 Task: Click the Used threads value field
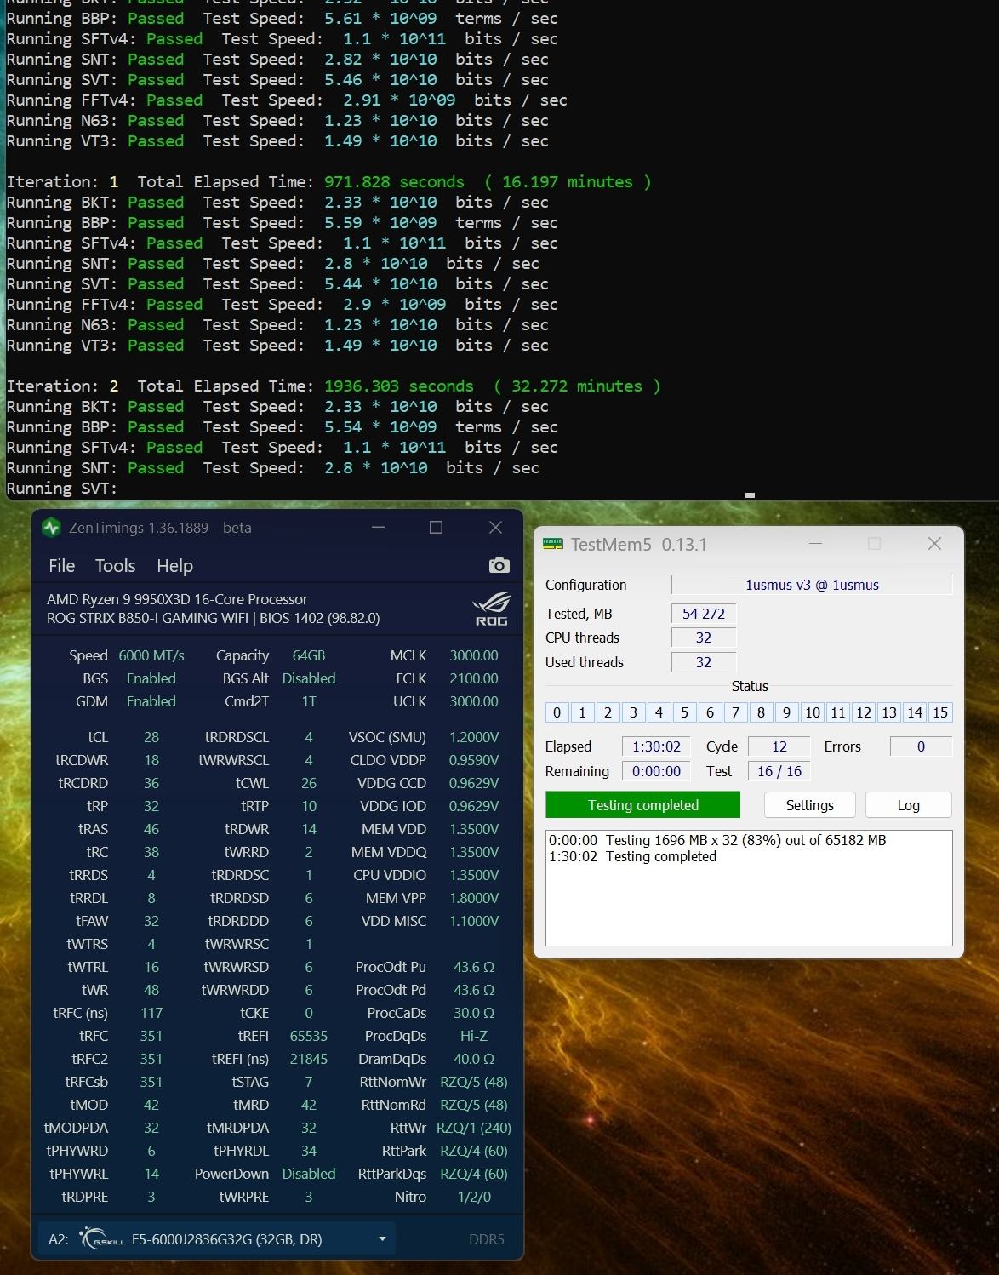coord(704,662)
